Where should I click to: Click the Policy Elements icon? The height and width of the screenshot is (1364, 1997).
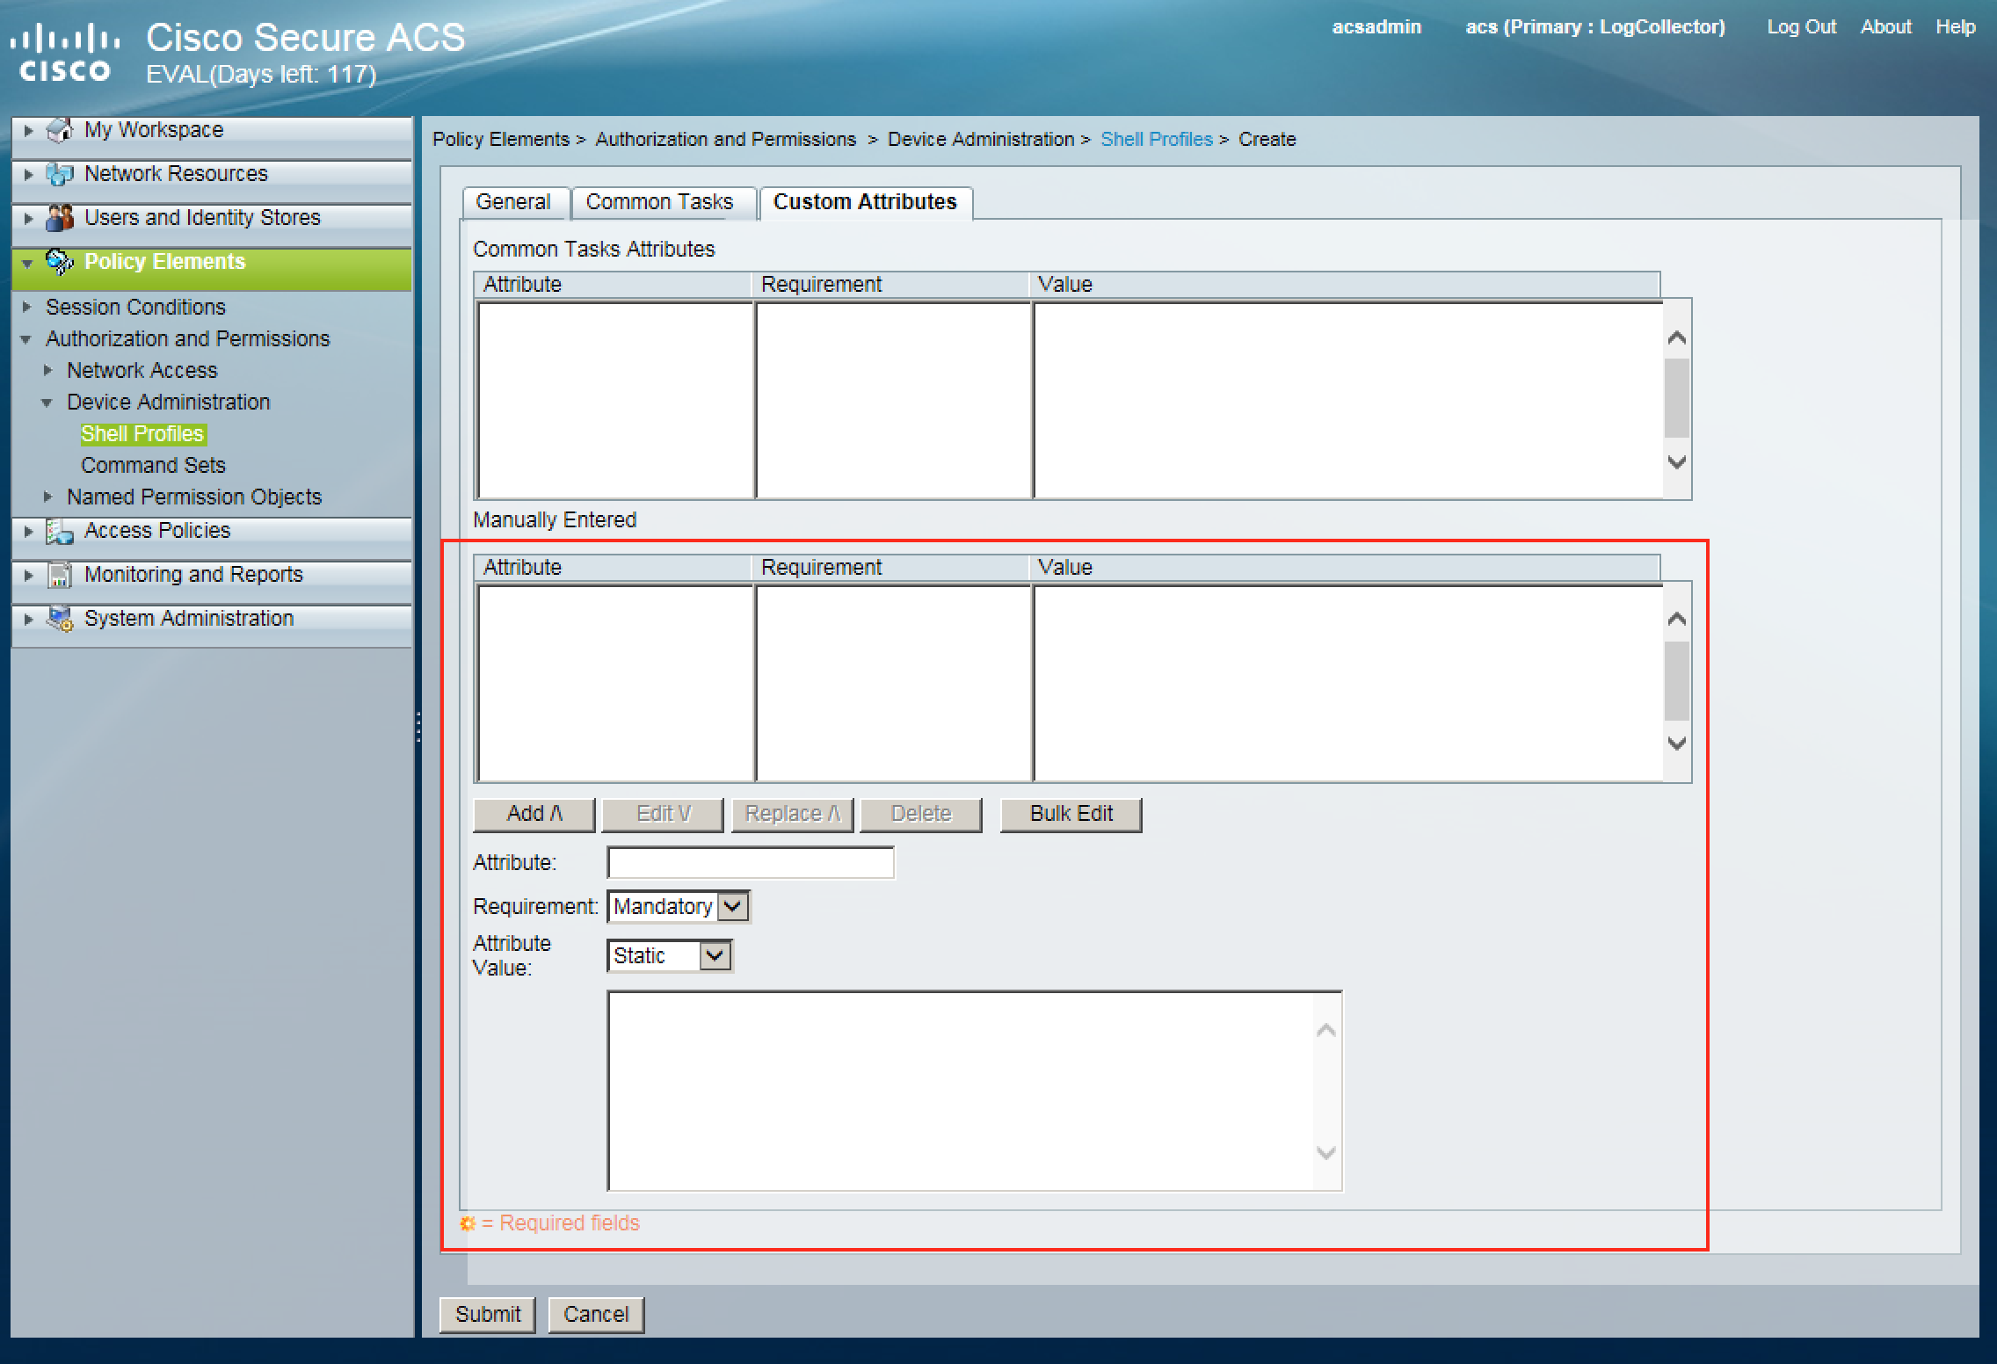click(59, 261)
